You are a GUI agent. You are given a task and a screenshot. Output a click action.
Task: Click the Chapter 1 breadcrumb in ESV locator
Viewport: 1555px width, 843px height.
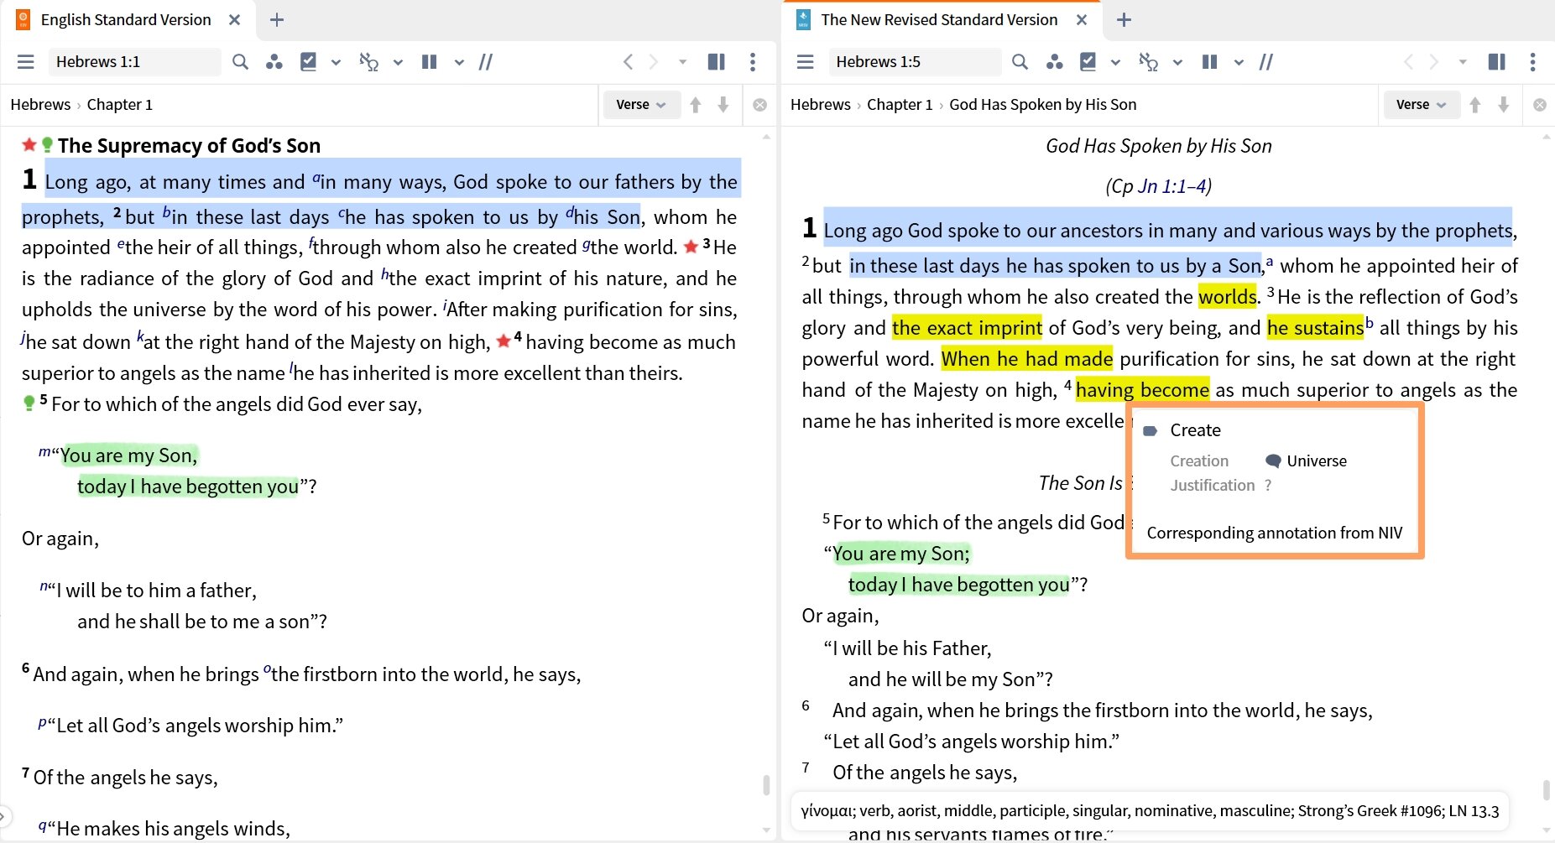pyautogui.click(x=120, y=105)
